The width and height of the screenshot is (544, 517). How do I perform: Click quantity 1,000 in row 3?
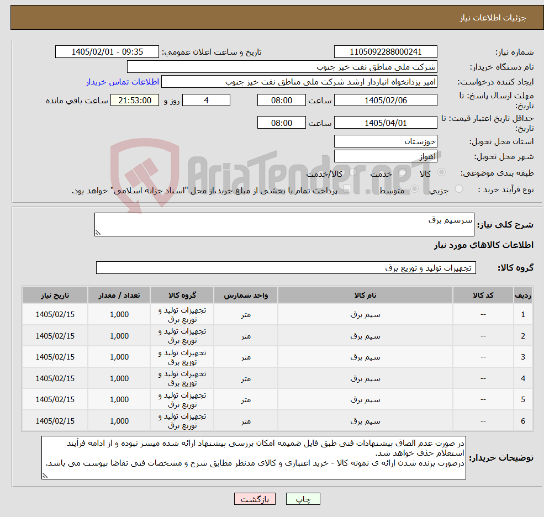click(119, 357)
